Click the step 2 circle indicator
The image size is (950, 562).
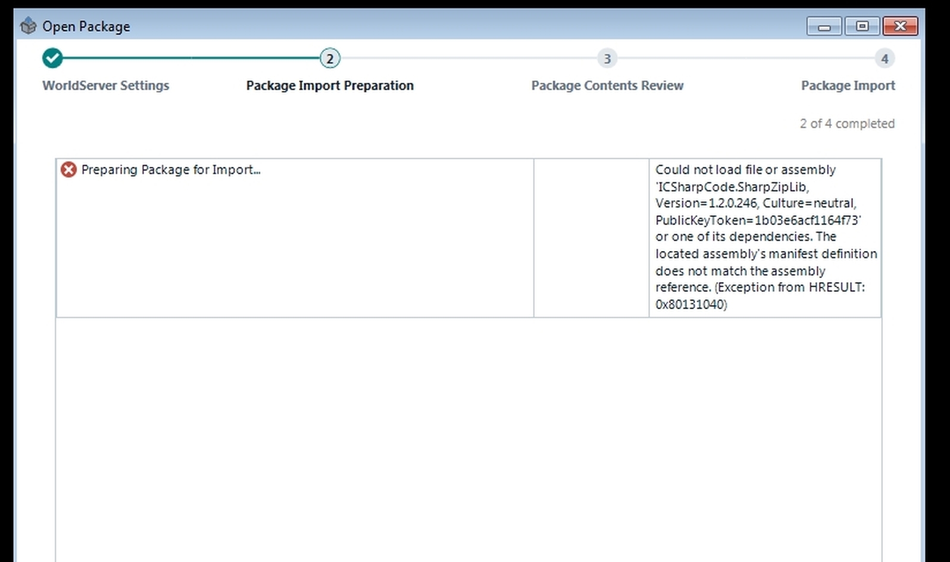pyautogui.click(x=330, y=58)
